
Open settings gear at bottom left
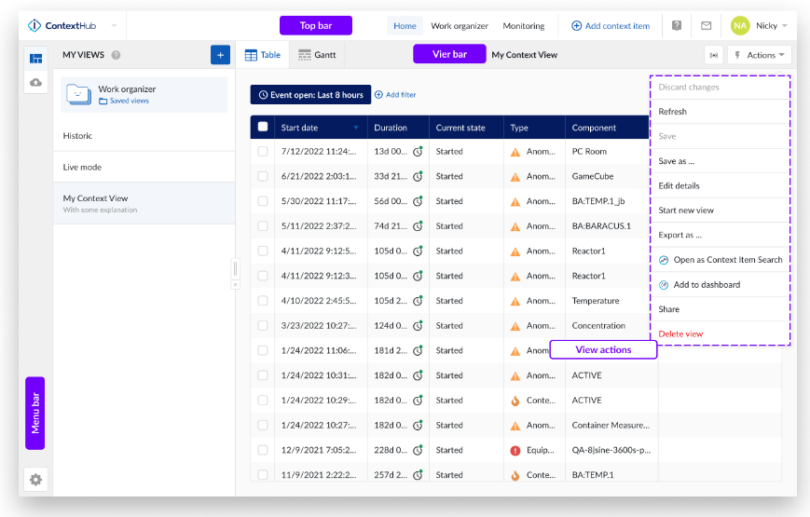[35, 480]
